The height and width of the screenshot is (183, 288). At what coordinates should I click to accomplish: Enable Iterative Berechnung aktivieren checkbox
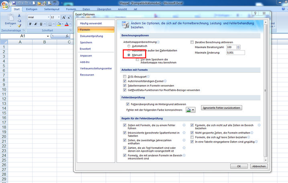pos(192,42)
